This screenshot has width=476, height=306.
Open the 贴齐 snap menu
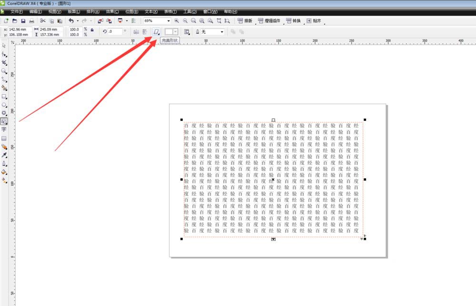pyautogui.click(x=314, y=20)
